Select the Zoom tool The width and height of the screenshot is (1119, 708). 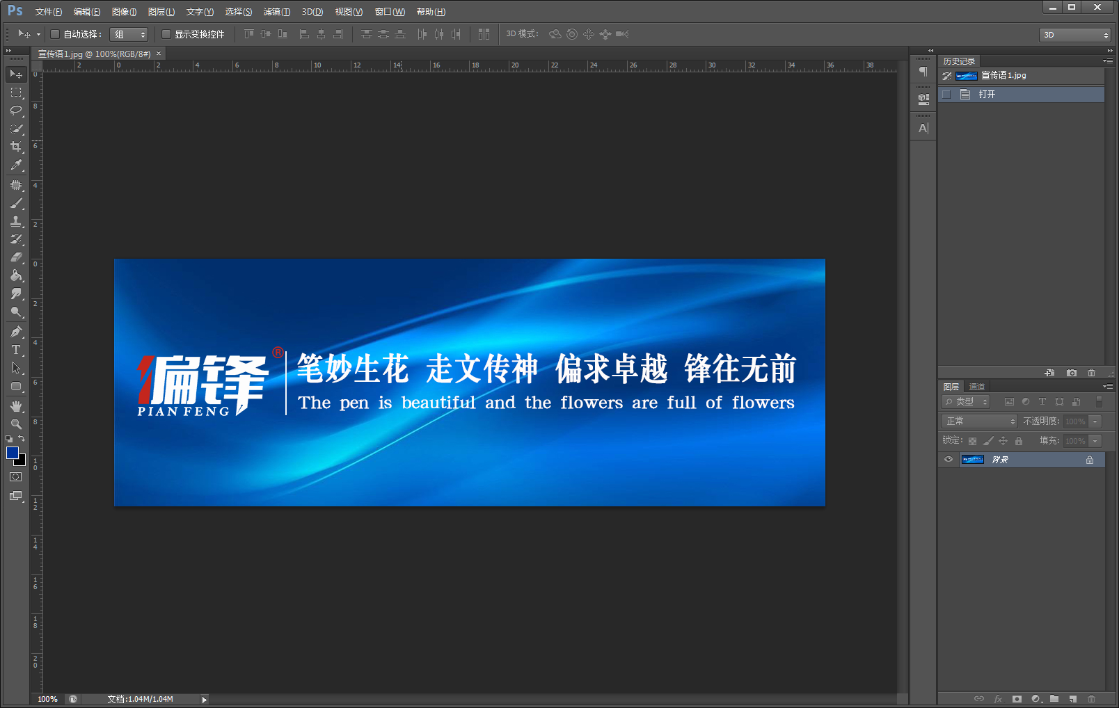[16, 424]
